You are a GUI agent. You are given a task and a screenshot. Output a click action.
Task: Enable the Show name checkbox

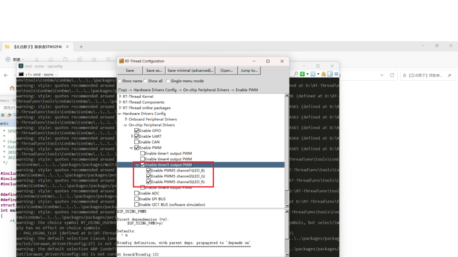click(120, 81)
